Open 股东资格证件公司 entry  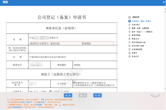[138, 43]
